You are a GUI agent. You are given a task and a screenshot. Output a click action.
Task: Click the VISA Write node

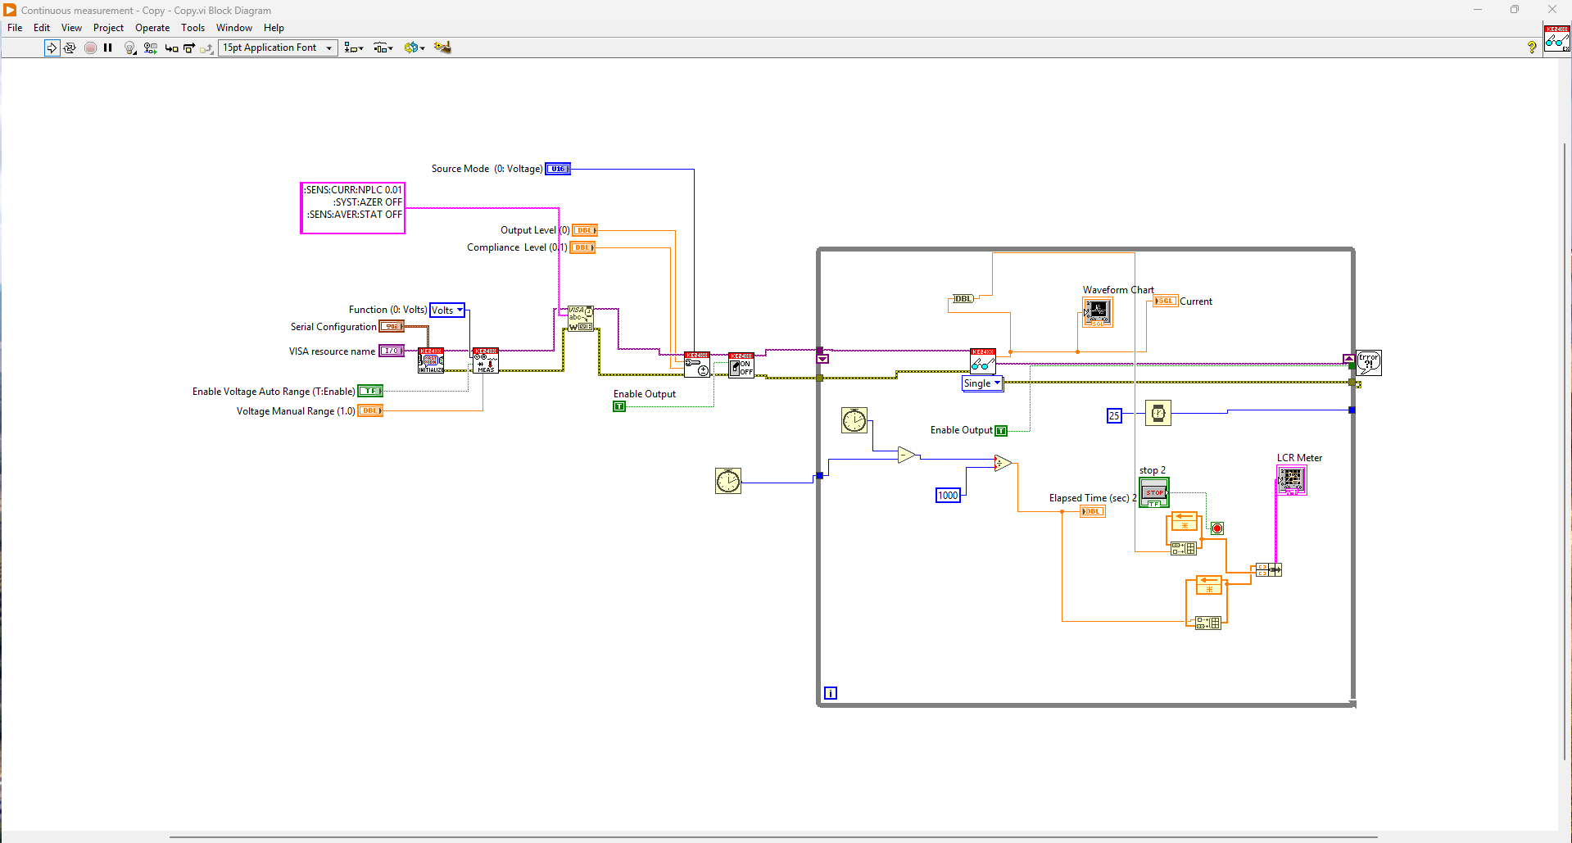point(581,319)
